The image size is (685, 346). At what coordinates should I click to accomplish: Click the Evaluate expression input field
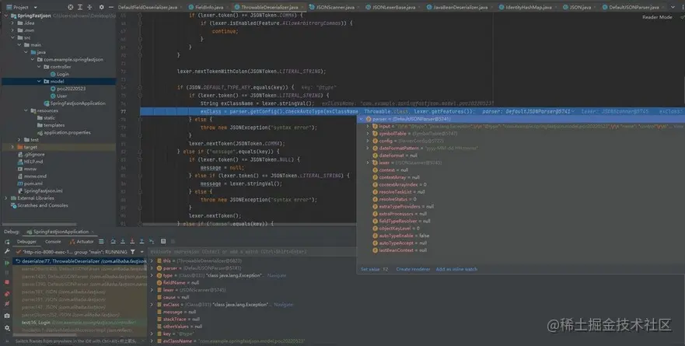coord(253,252)
